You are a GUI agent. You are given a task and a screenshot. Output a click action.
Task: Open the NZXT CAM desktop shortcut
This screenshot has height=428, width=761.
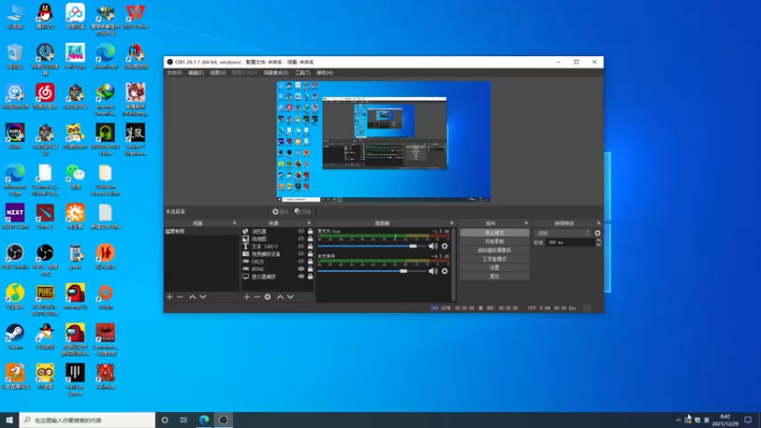point(15,216)
